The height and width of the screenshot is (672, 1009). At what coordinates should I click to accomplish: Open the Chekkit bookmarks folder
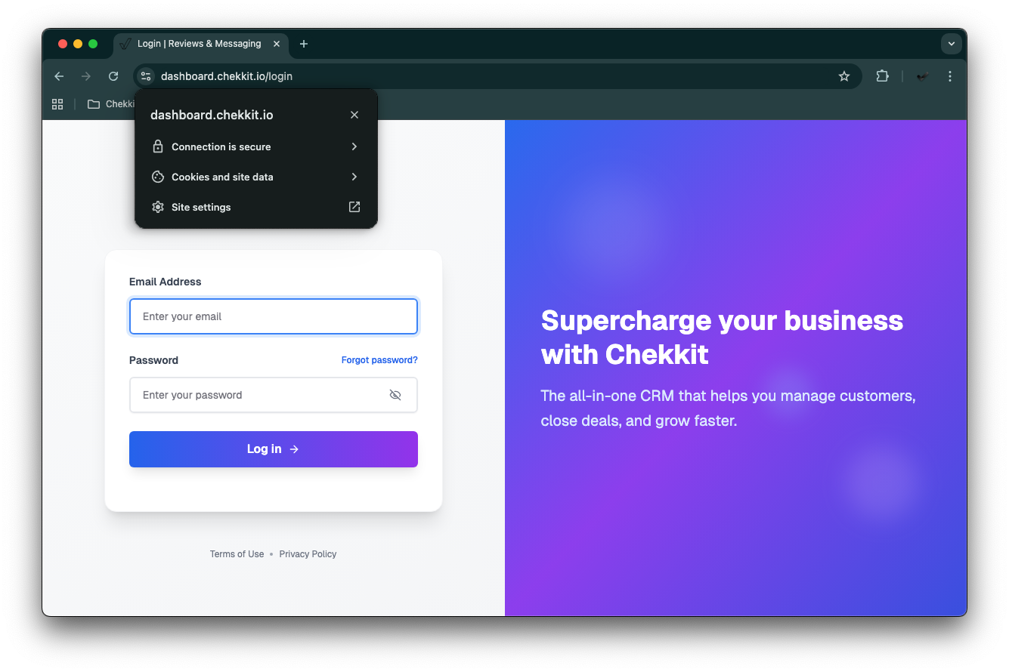click(111, 104)
